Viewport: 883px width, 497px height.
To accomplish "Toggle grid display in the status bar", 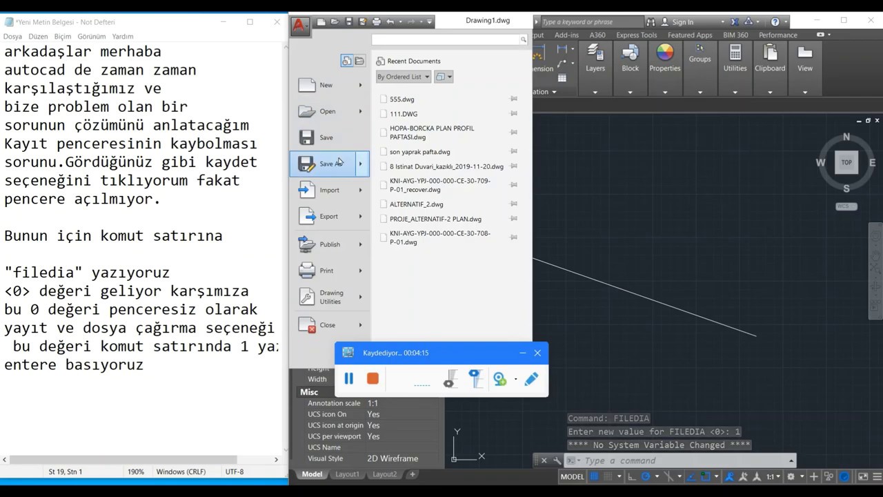I will pyautogui.click(x=594, y=476).
